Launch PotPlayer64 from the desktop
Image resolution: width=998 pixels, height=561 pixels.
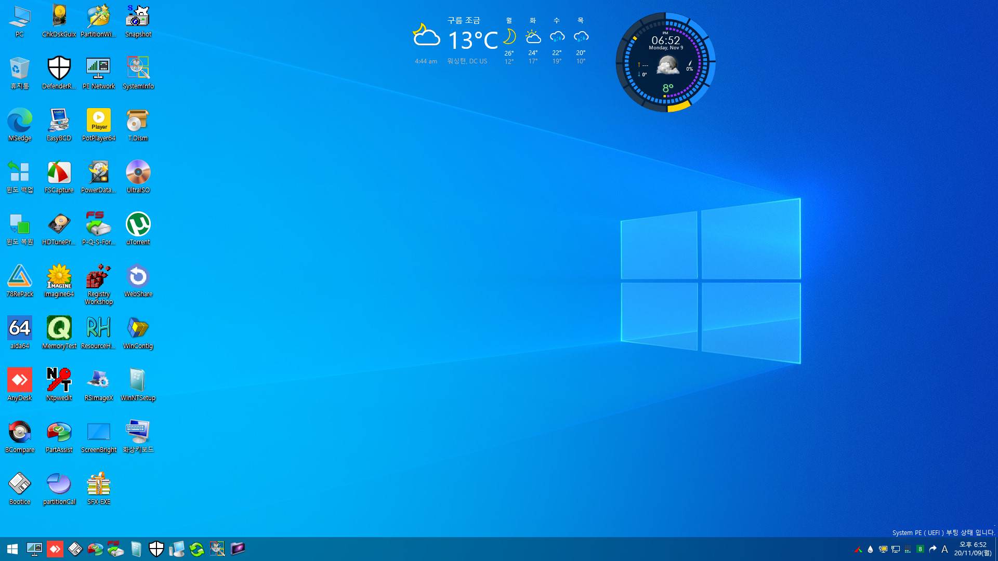pyautogui.click(x=99, y=125)
